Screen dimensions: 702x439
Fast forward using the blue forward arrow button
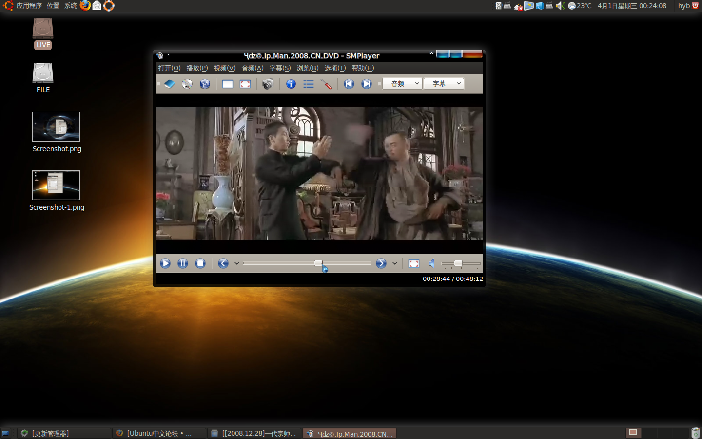381,263
